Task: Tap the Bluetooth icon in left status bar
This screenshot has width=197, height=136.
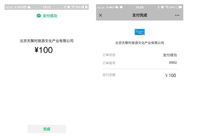Action: click(65, 7)
